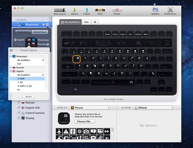Click the Delete toolbar icon
Screen dimensions: 193x148
pyautogui.click(x=117, y=10)
